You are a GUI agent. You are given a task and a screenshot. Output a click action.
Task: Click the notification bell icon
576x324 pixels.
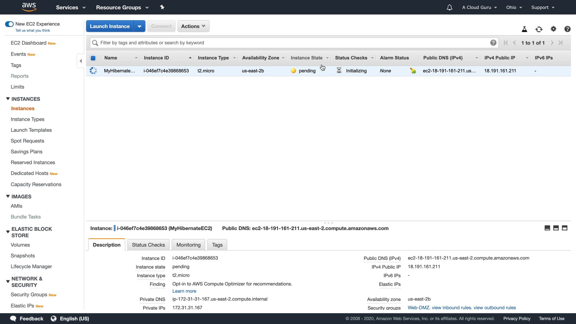pyautogui.click(x=449, y=7)
